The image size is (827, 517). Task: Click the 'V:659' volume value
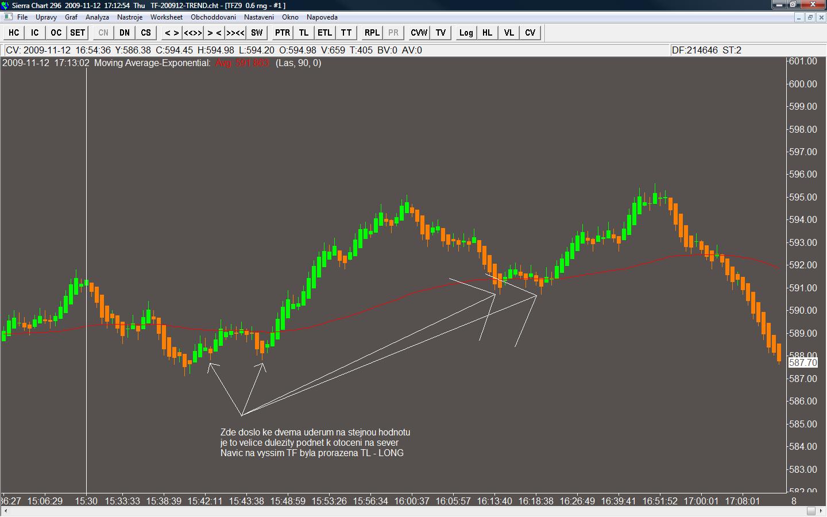point(333,51)
